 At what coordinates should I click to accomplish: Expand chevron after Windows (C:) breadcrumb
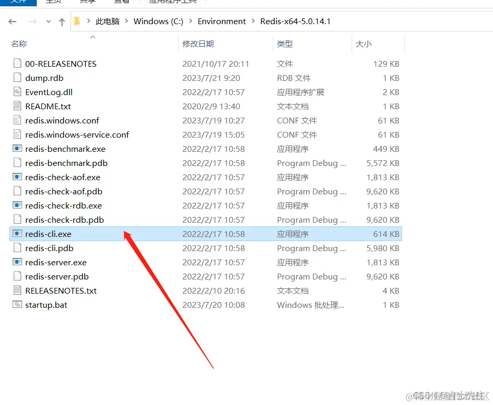(x=191, y=21)
